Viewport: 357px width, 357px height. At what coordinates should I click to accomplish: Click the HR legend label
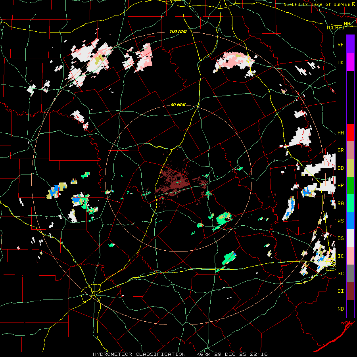pyautogui.click(x=341, y=186)
